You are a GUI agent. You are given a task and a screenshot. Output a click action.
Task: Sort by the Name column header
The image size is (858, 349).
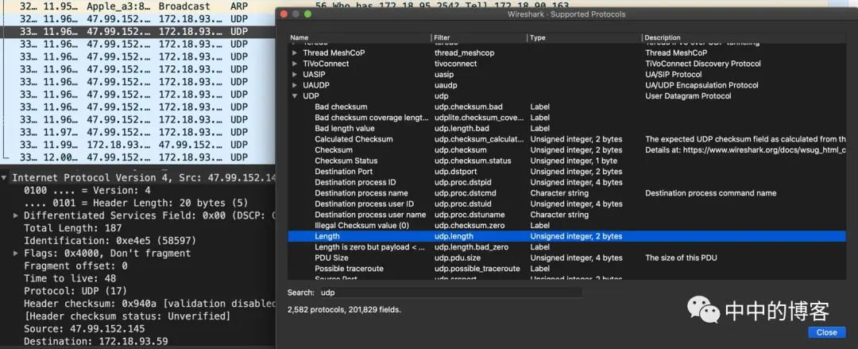pyautogui.click(x=359, y=38)
